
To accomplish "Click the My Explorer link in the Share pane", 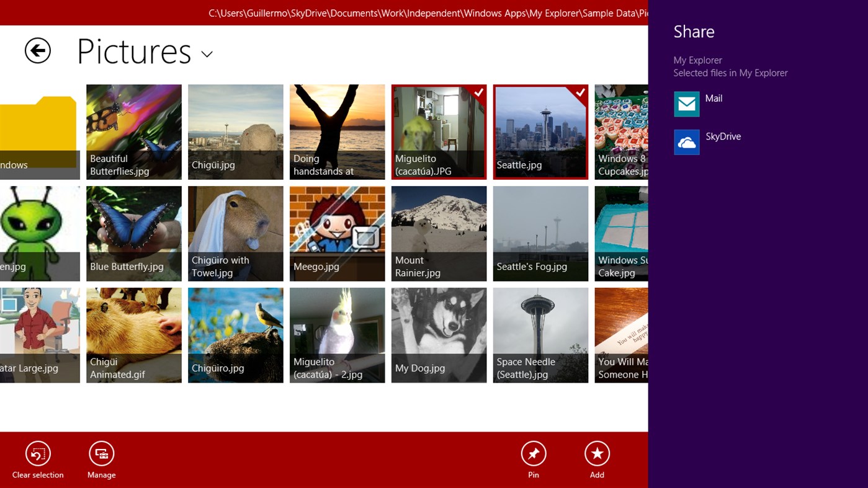I will 697,60.
